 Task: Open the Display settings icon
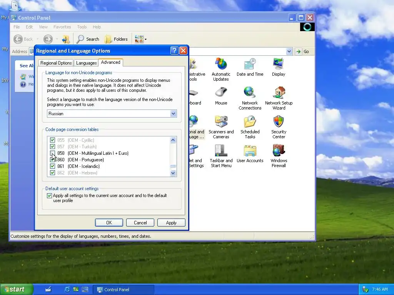(279, 67)
